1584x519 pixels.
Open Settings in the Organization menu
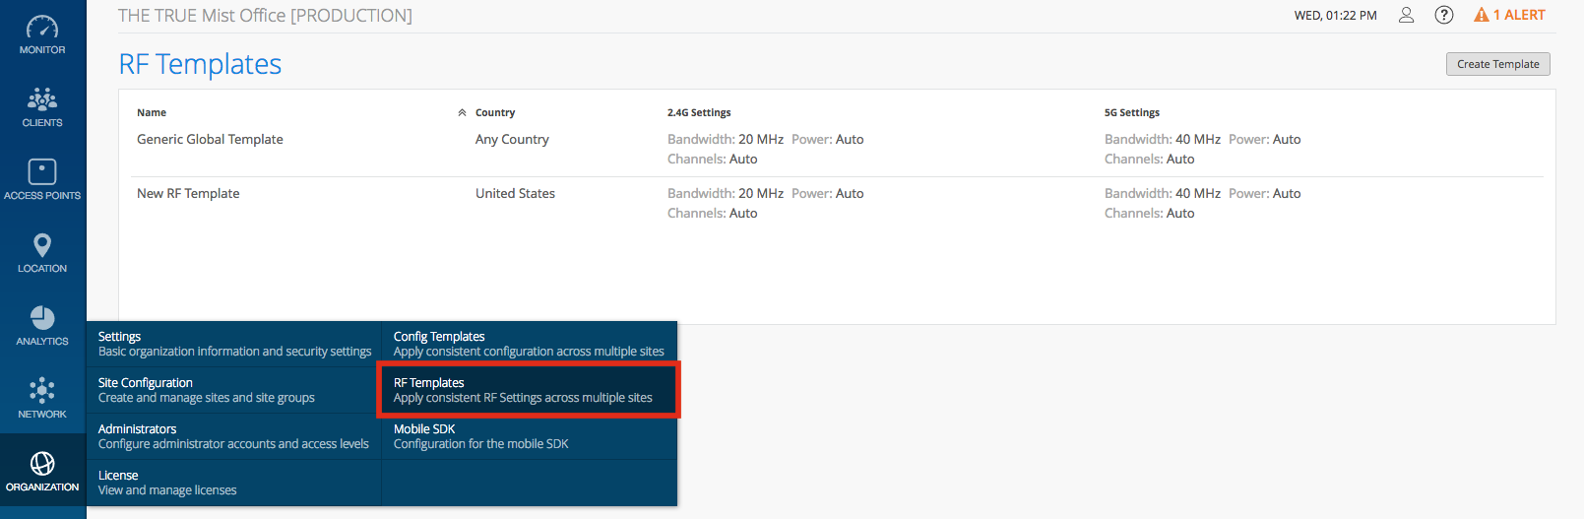pos(234,344)
